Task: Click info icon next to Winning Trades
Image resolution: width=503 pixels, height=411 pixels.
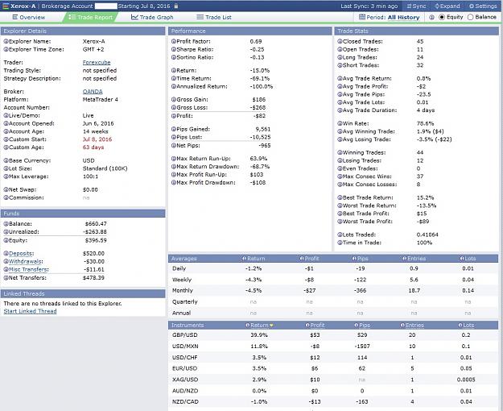Action: point(340,152)
